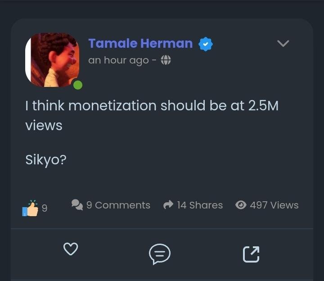Screen dimensions: 324x281
Task: Open Tamale Herman's profile picture
Action: (52, 60)
